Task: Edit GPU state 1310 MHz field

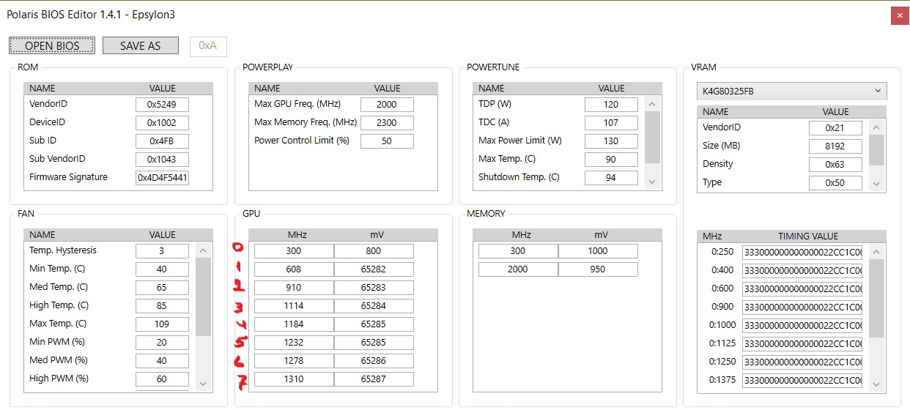Action: [294, 379]
